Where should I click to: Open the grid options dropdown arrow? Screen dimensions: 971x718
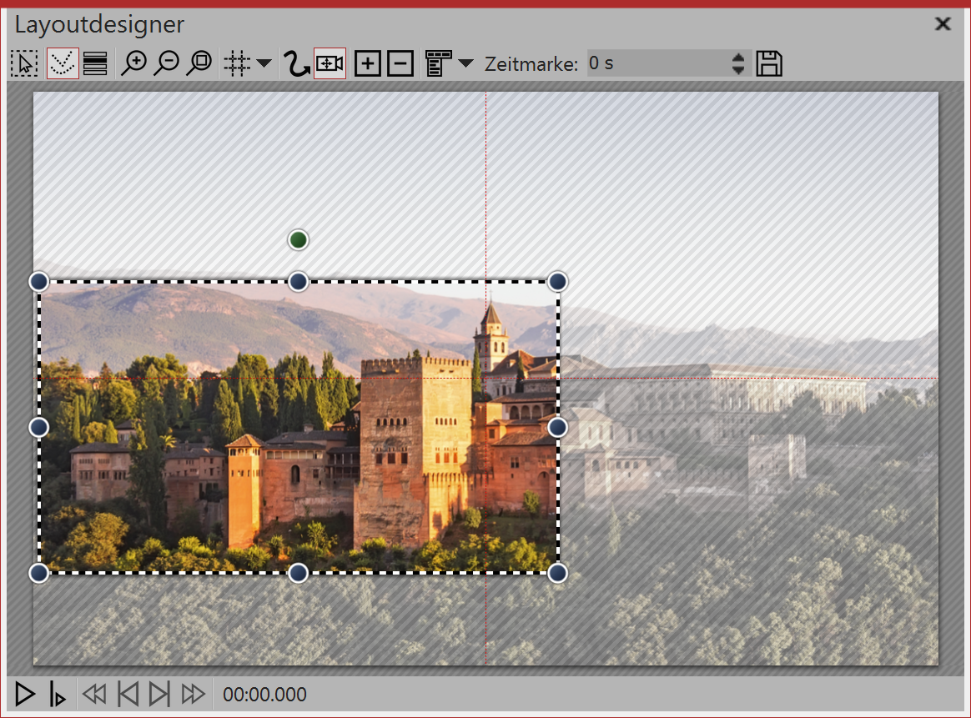click(x=264, y=64)
